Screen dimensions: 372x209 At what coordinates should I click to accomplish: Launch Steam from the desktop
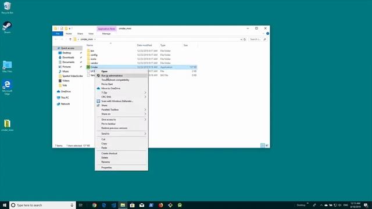click(7, 27)
